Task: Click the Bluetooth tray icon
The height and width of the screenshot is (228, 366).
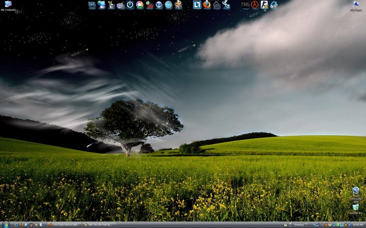Action: (350, 225)
